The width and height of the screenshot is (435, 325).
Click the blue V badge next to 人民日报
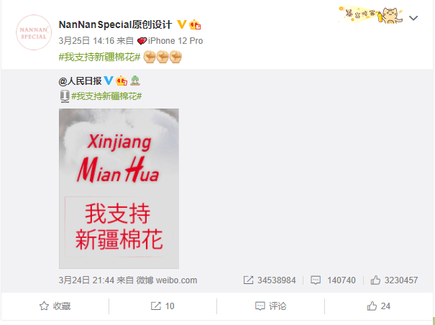click(109, 81)
